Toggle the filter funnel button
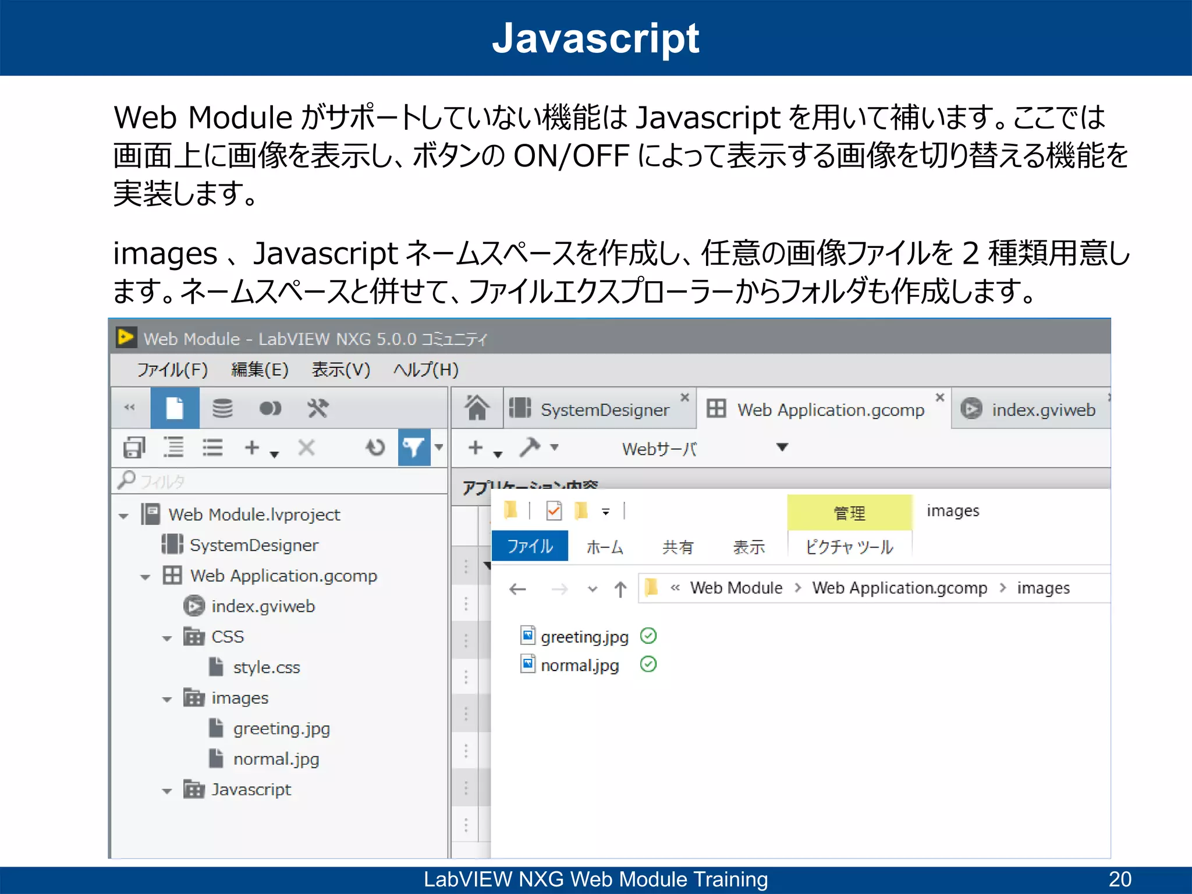The width and height of the screenshot is (1192, 894). pyautogui.click(x=414, y=448)
